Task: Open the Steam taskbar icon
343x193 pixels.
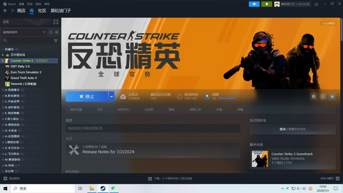Action: (x=103, y=188)
